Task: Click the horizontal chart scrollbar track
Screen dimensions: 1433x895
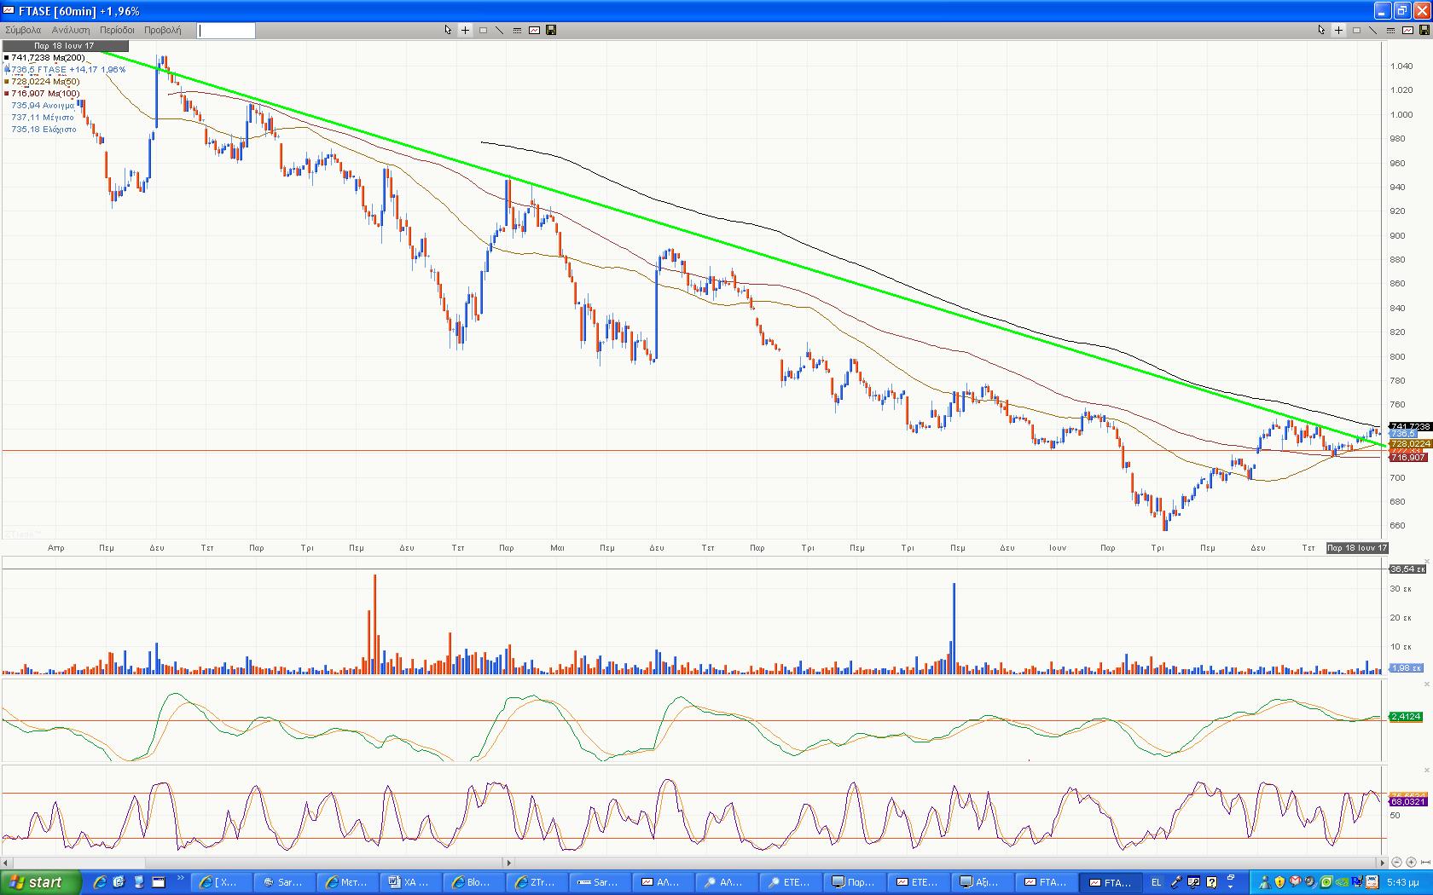Action: click(768, 863)
